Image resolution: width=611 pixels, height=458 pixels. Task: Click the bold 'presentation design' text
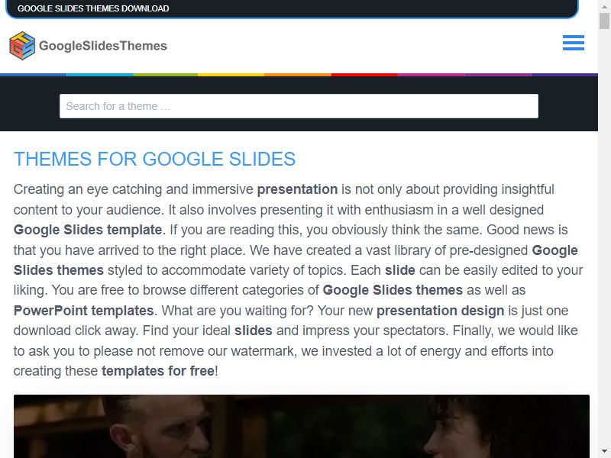(441, 311)
